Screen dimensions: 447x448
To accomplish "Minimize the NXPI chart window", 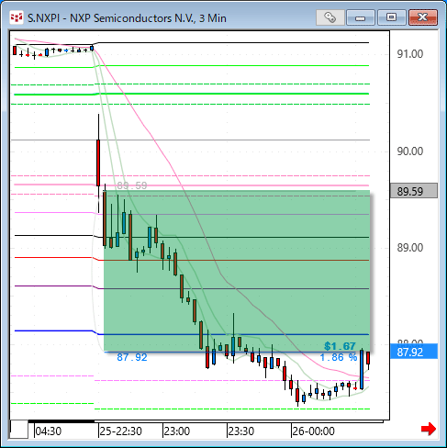I will tap(361, 17).
